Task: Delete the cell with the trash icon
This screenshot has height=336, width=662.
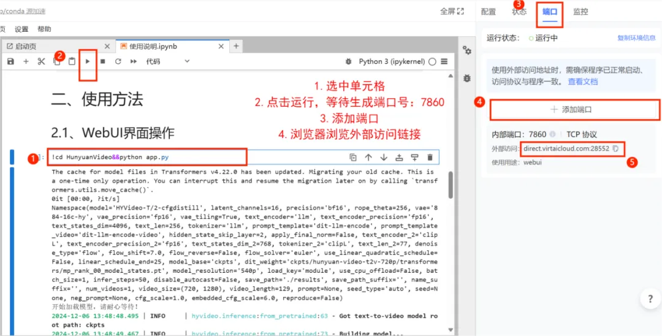Action: pos(430,158)
